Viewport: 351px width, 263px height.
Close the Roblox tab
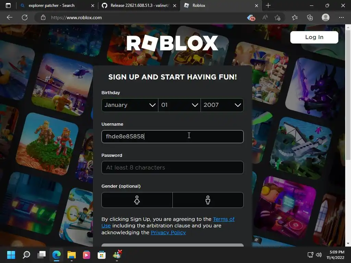pyautogui.click(x=256, y=5)
